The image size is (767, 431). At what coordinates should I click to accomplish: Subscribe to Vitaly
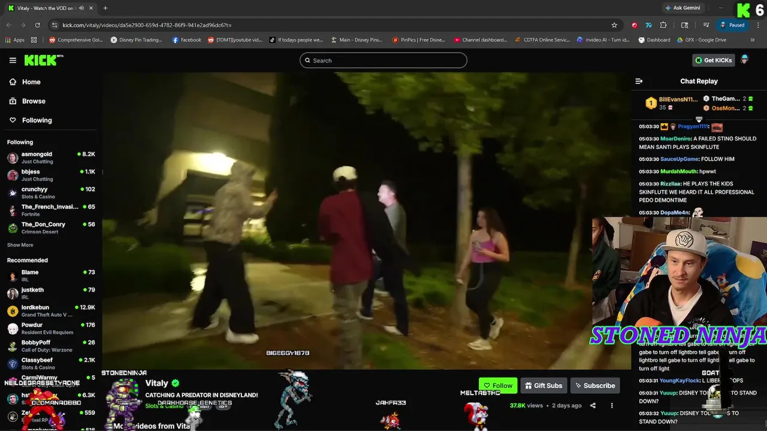point(595,386)
